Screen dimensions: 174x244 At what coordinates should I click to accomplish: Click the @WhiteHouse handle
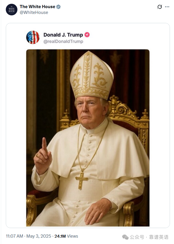[x=34, y=12]
